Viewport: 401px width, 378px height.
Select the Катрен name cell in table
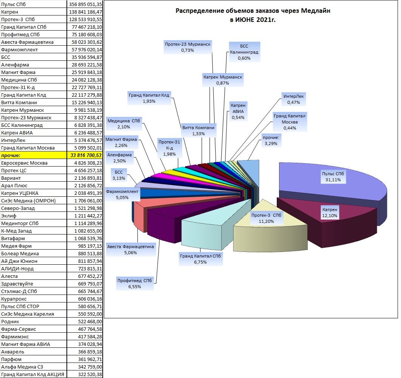point(34,12)
